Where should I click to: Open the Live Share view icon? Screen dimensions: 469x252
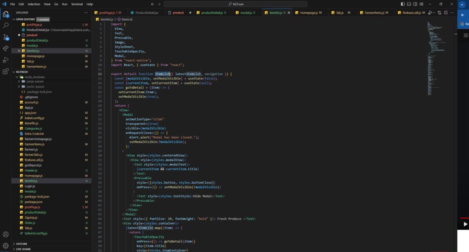point(6,48)
